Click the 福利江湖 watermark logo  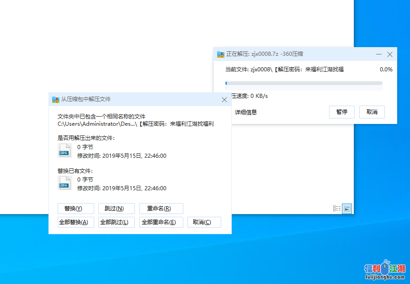tap(384, 271)
